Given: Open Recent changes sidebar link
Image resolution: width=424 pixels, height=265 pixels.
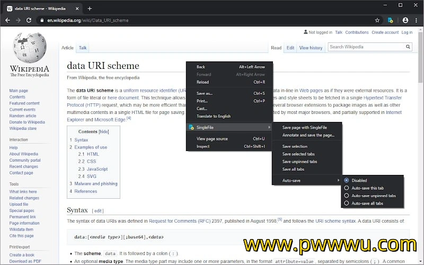Looking at the screenshot, I should coord(23,166).
